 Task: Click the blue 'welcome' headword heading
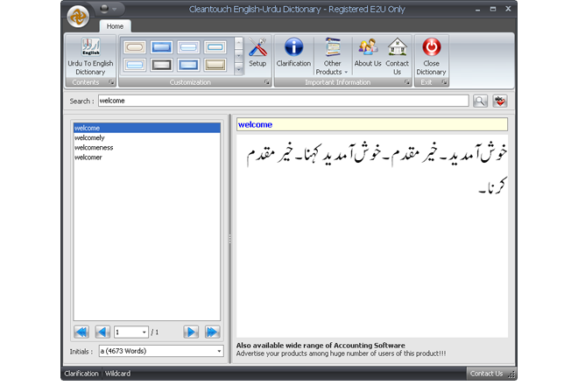pos(255,124)
